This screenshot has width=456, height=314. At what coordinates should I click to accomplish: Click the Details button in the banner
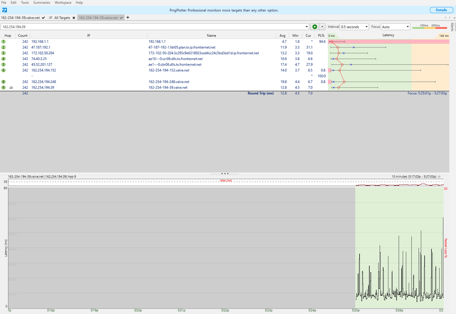(x=441, y=10)
